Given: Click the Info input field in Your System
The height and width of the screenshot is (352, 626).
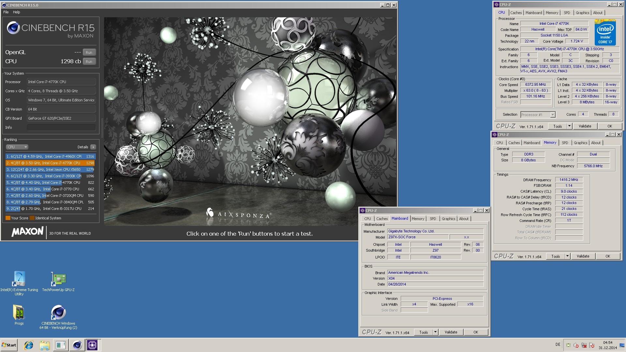Looking at the screenshot, I should [61, 127].
